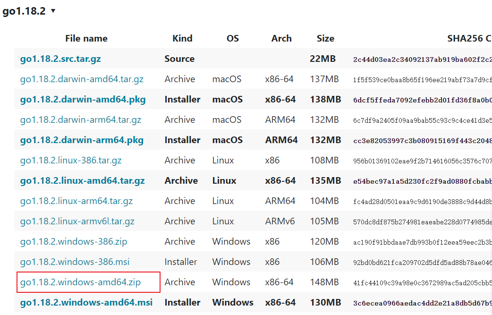Click ARM64 in linux-arm64 row
Viewport: 492px width, 315px height.
(x=280, y=201)
